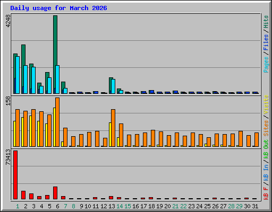Click the 'Daily usage for March 2026' title
Image resolution: width=272 pixels, height=212 pixels.
click(x=58, y=8)
